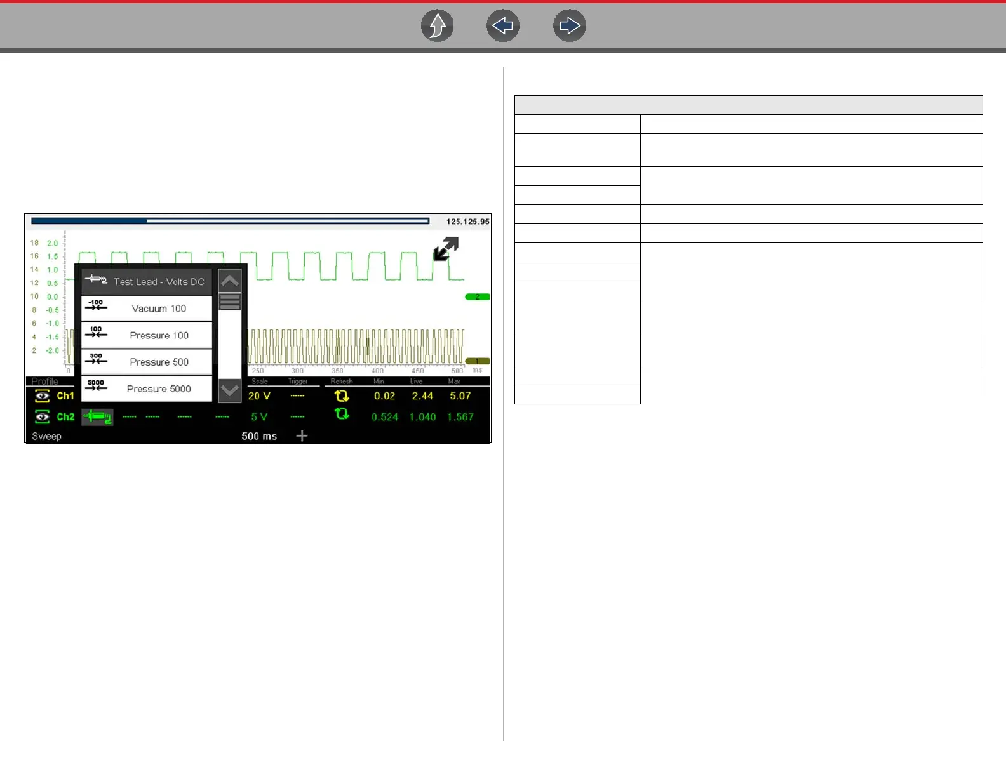Click the plus icon beside sweep
The image size is (1006, 777).
click(302, 435)
